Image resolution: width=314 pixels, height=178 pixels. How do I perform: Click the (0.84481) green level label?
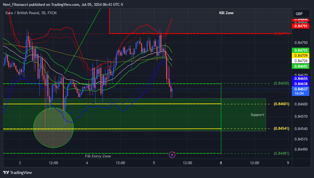point(281,153)
